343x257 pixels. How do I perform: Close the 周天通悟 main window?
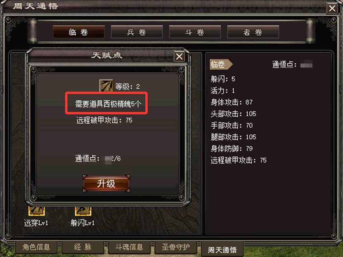(332, 9)
